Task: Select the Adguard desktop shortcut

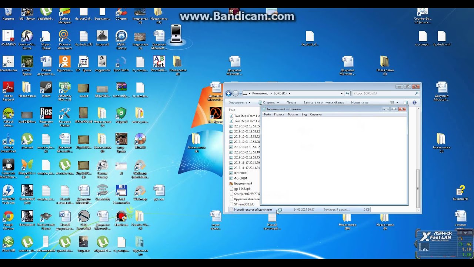Action: (x=121, y=115)
